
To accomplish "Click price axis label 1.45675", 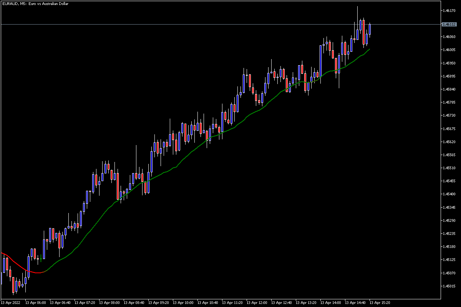I will point(449,129).
